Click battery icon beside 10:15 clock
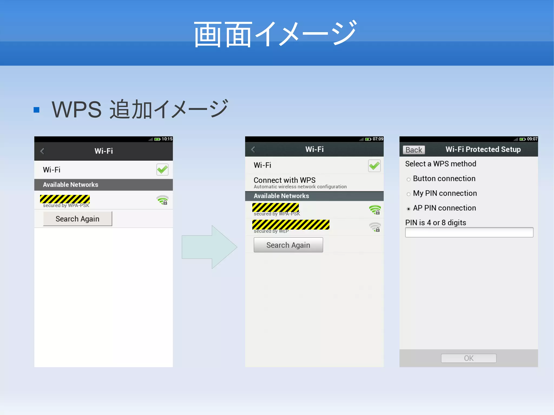The height and width of the screenshot is (415, 554). 157,139
